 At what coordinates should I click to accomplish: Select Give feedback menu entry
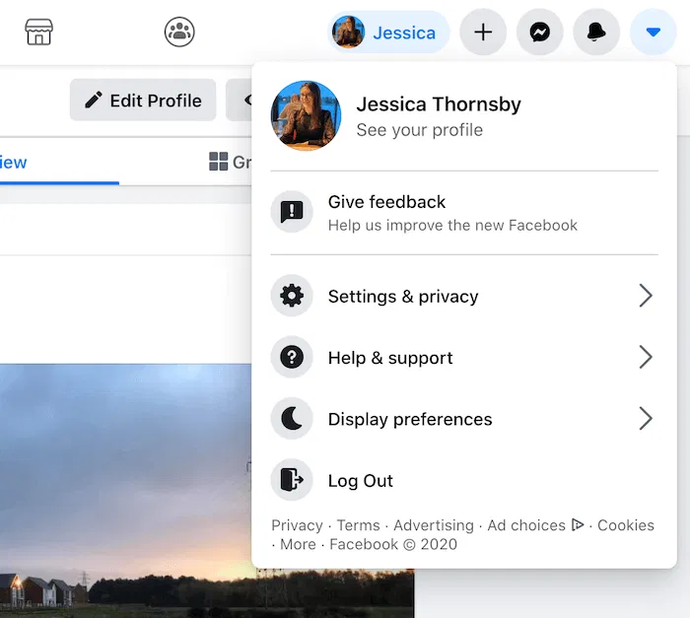pos(386,202)
